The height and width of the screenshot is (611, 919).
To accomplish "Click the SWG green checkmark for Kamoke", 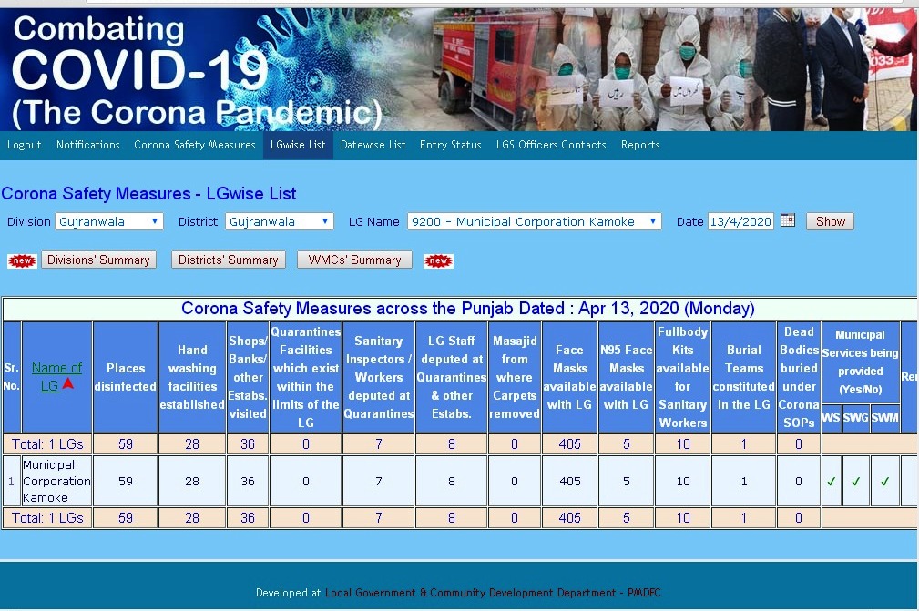I will [856, 482].
